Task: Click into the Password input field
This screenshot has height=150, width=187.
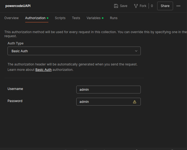Action: [x=103, y=102]
